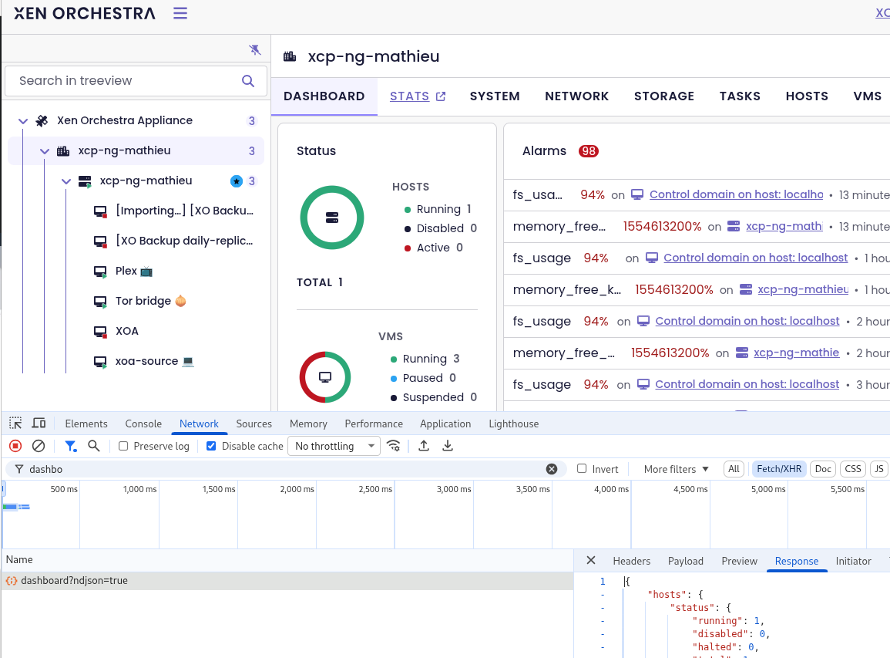Viewport: 890px width, 658px height.
Task: Click the pin icon above the treeview
Action: tap(255, 50)
